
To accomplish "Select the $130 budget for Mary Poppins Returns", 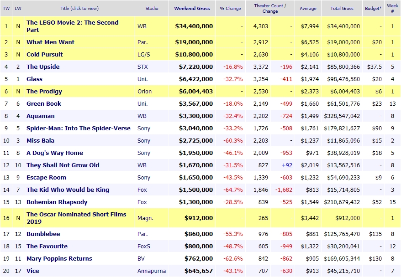I will point(375,258).
